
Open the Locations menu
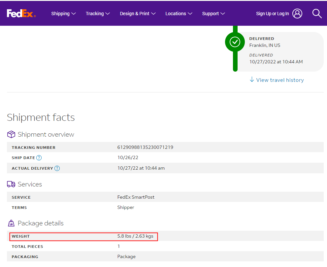tap(179, 14)
